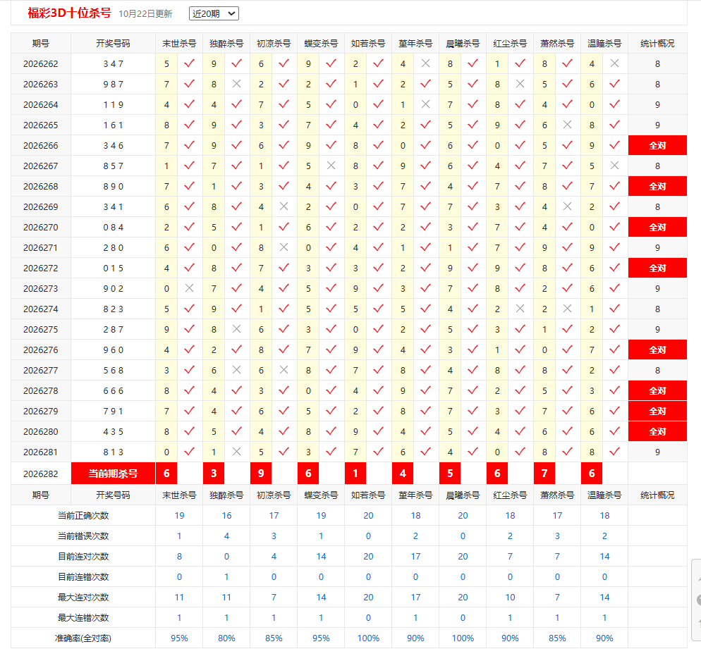Click the X mark for 萧然杀号 in row 2026265
This screenshot has width=701, height=649.
[567, 125]
